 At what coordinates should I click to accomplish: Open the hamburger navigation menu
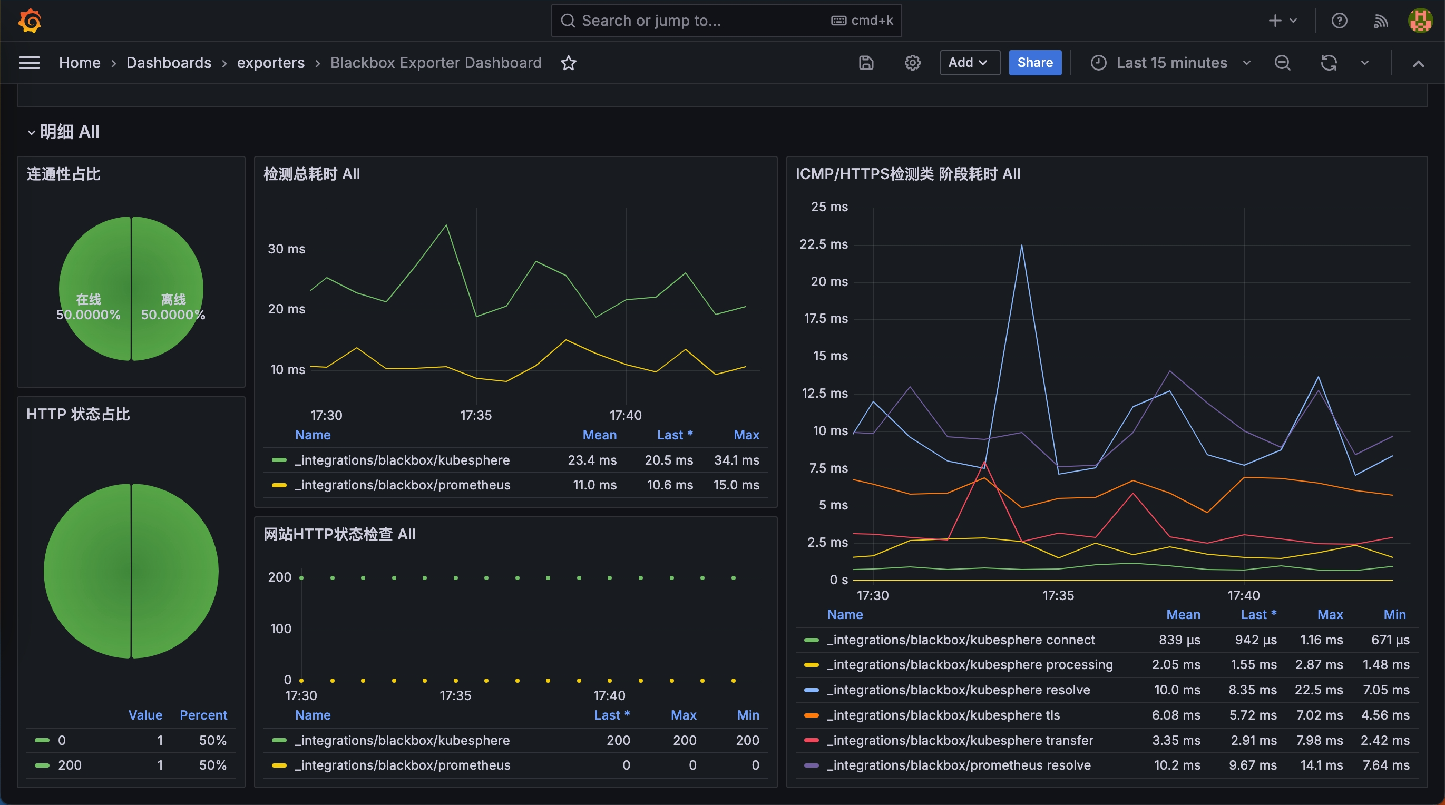coord(29,63)
